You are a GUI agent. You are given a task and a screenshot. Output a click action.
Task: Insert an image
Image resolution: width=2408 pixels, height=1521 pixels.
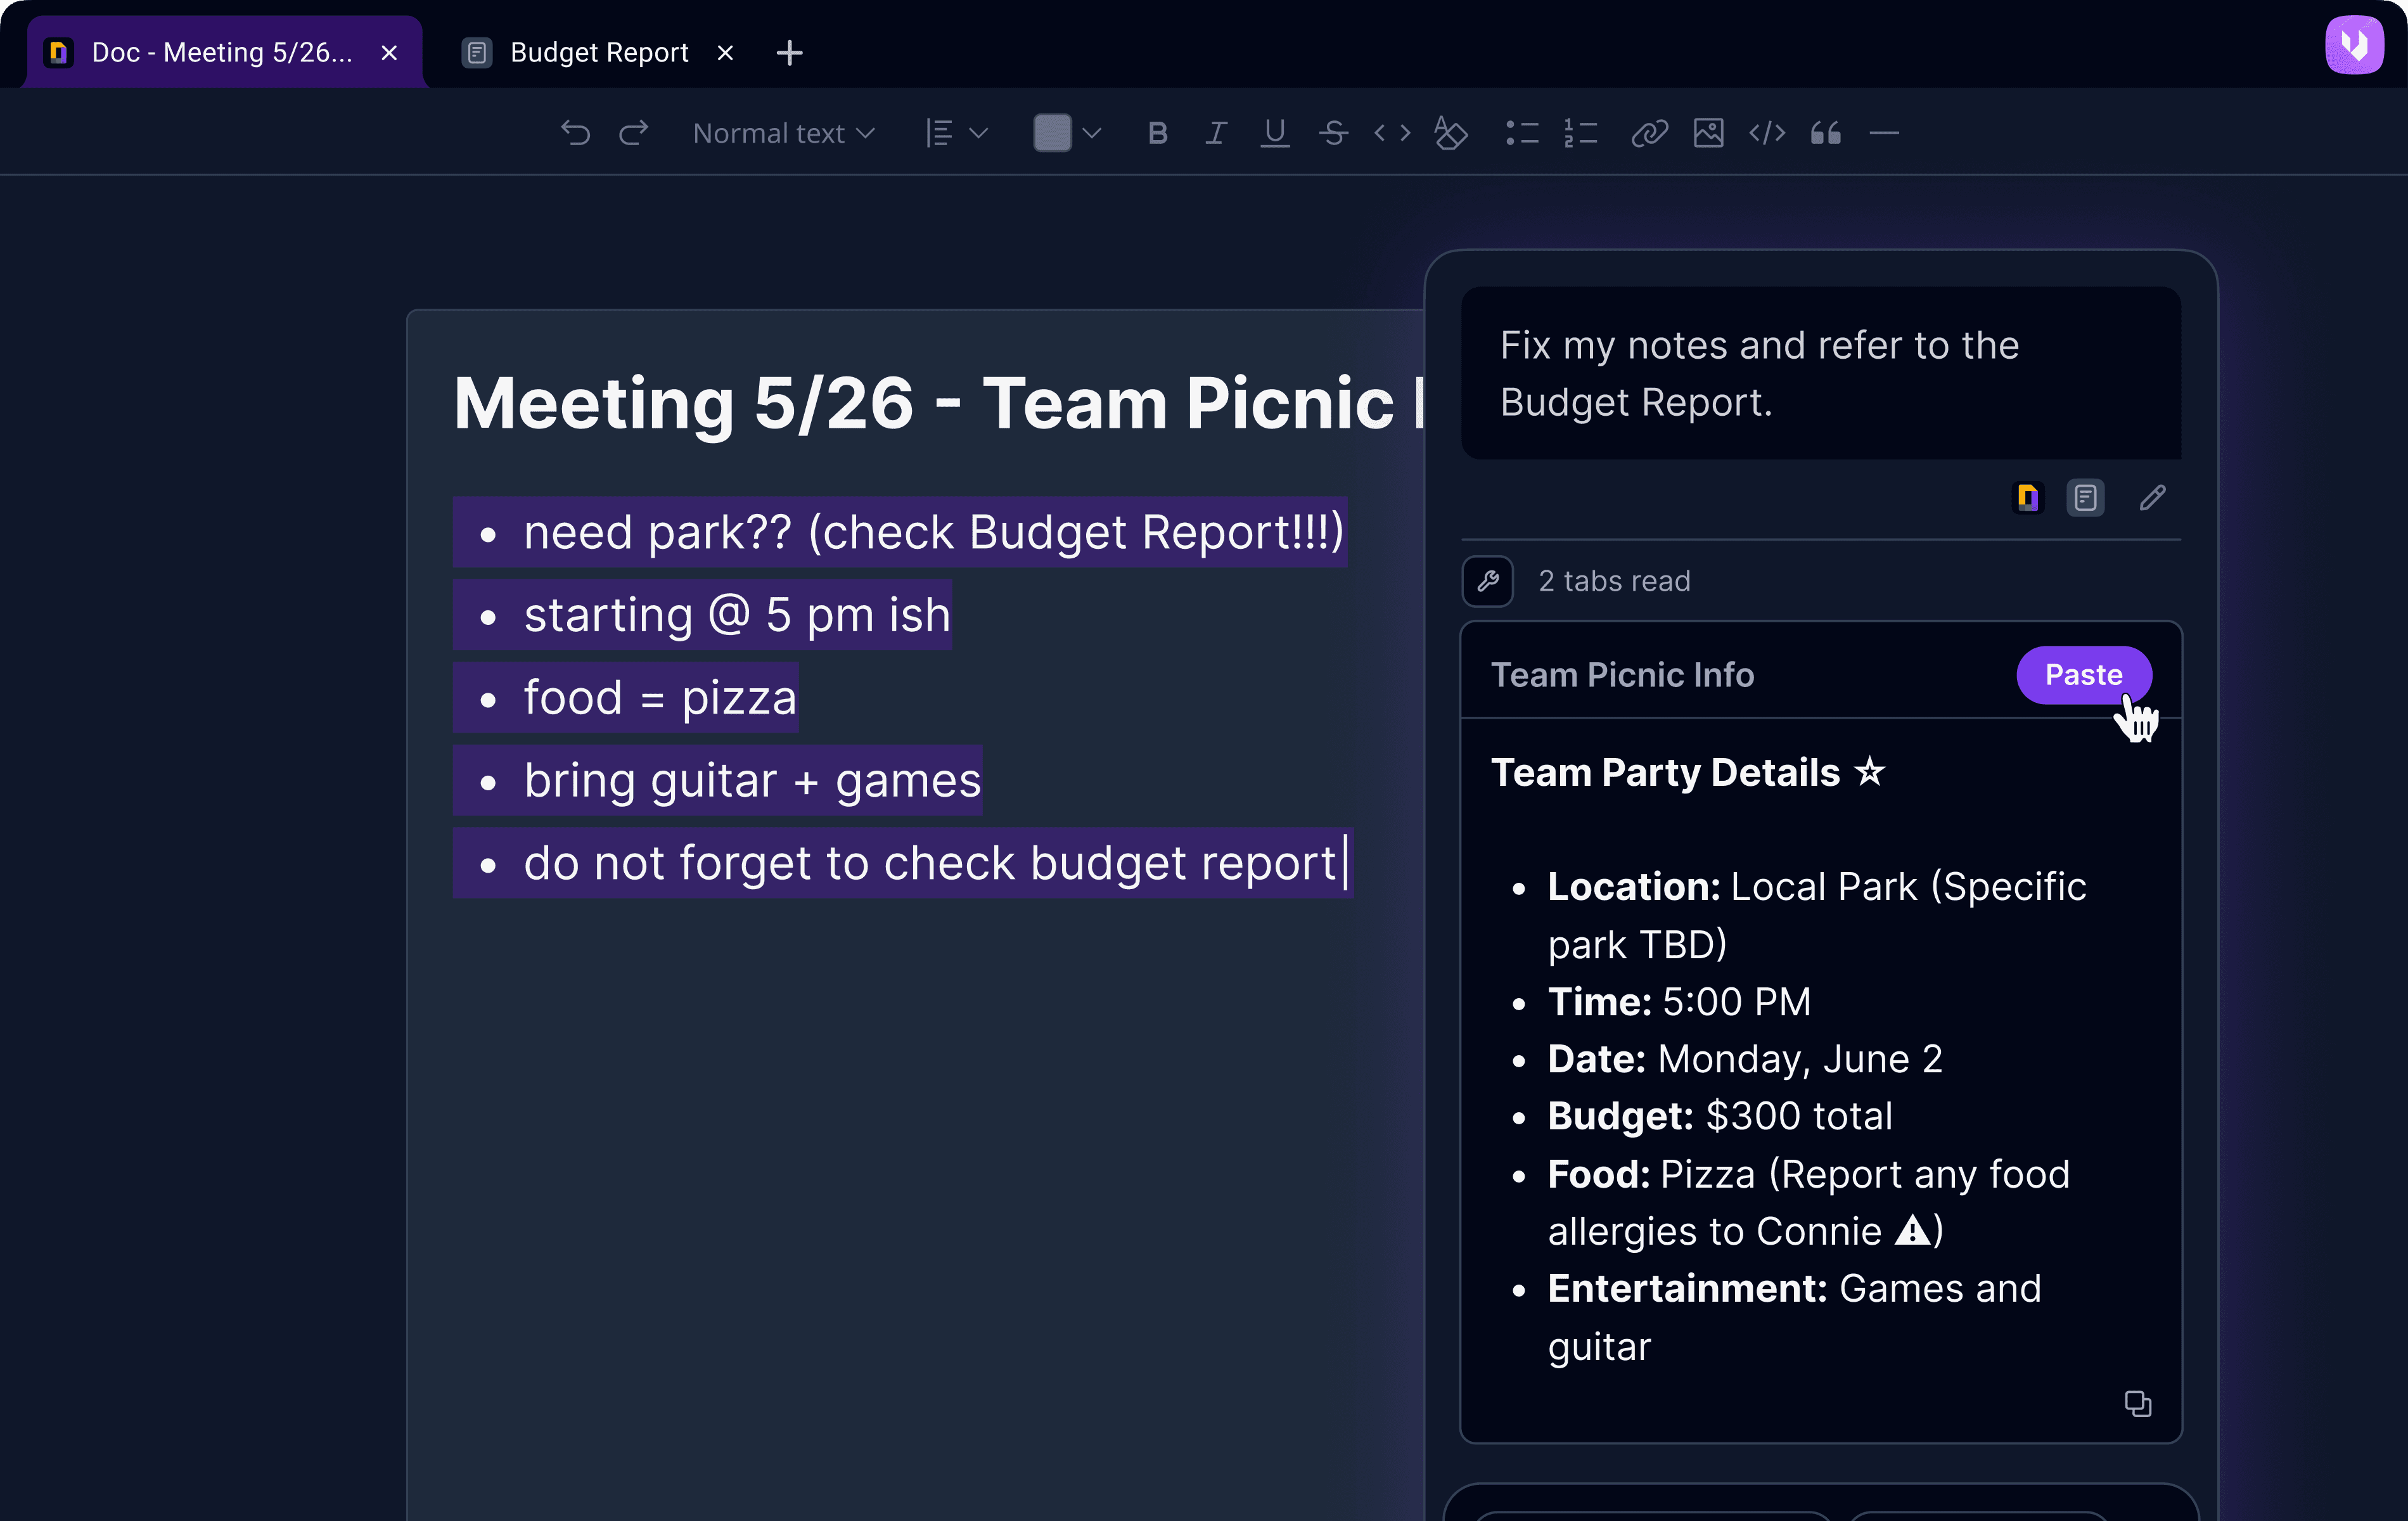(x=1709, y=133)
